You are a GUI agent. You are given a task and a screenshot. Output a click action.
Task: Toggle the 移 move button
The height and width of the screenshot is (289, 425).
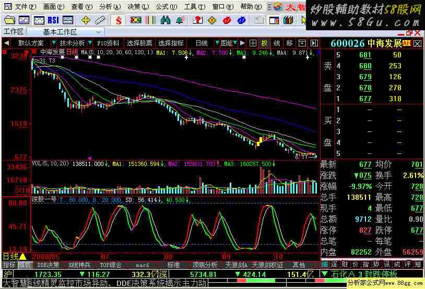[x=289, y=43]
